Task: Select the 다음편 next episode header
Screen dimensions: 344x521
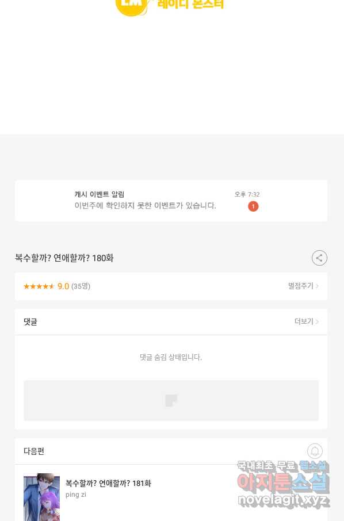Action: 34,451
